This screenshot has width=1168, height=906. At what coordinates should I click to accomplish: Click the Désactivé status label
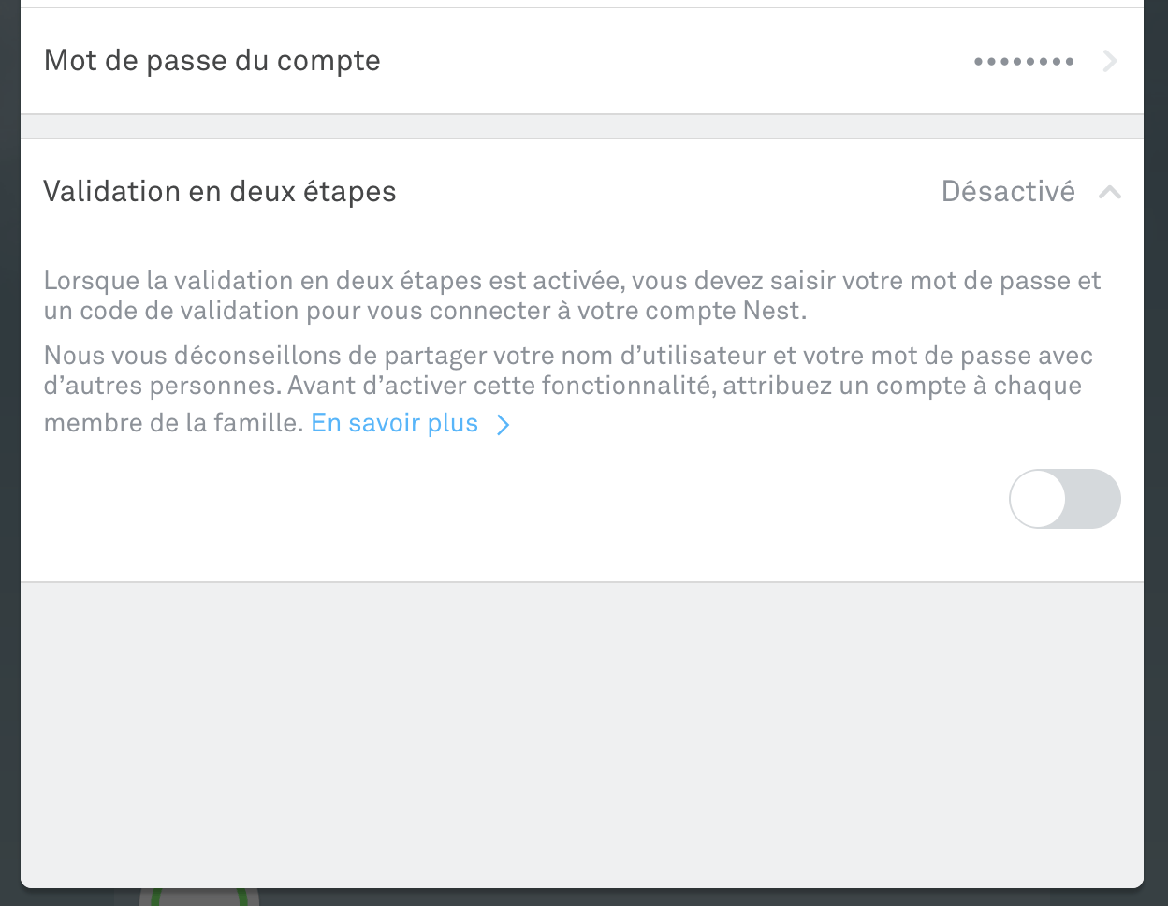tap(1008, 192)
